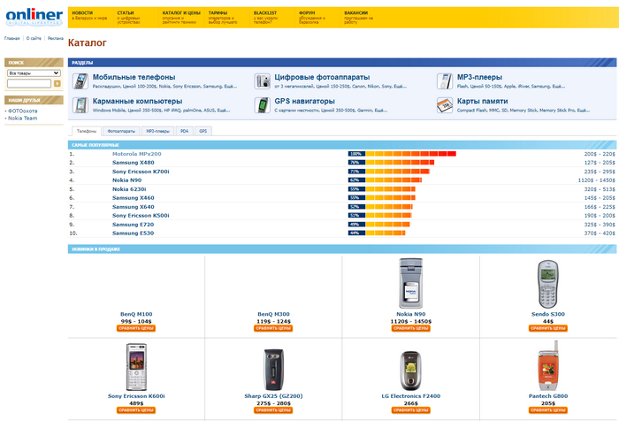Open the О сайте link
The height and width of the screenshot is (421, 619).
34,38
